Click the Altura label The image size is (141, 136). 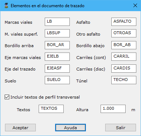click(82, 110)
